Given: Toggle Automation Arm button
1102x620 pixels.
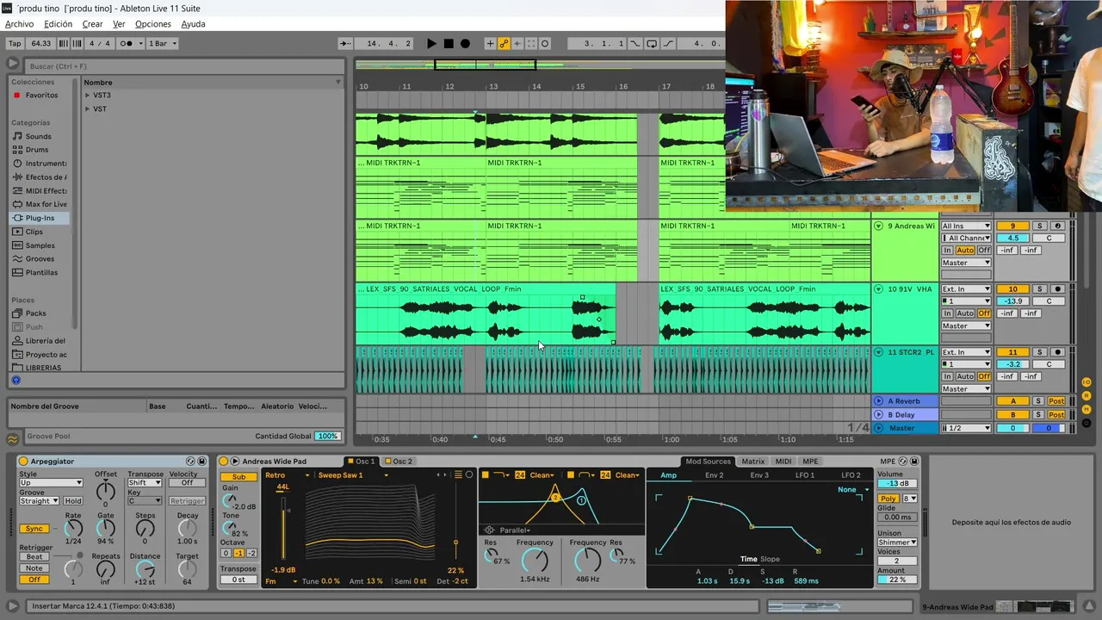Looking at the screenshot, I should [504, 43].
